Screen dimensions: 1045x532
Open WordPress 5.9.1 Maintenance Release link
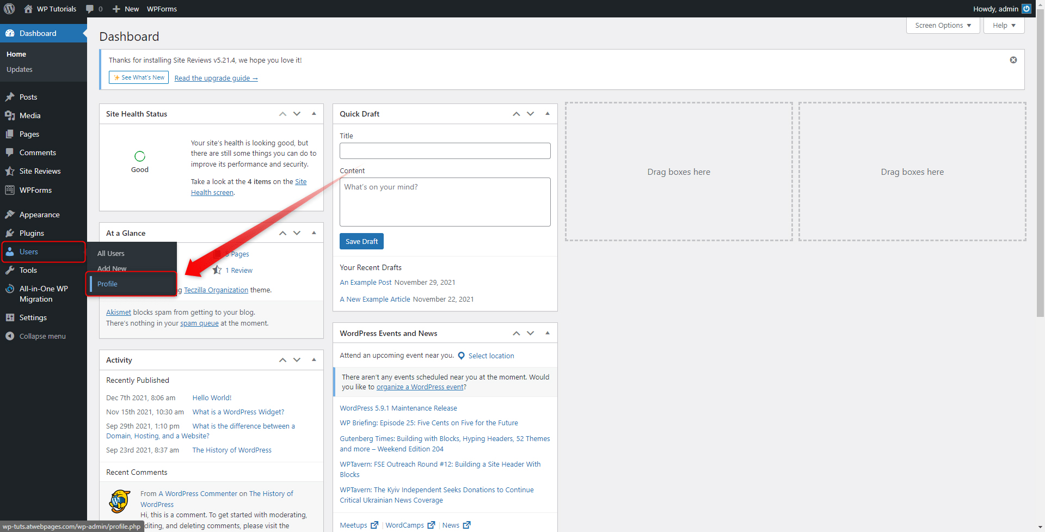point(398,408)
